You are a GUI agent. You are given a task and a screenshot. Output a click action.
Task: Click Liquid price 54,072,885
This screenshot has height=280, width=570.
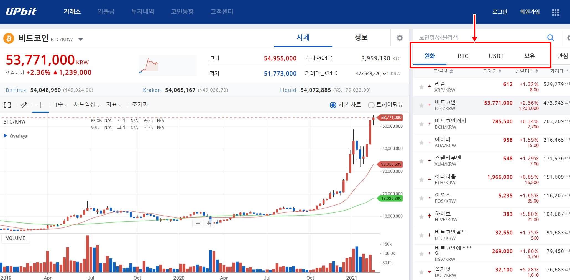(316, 90)
